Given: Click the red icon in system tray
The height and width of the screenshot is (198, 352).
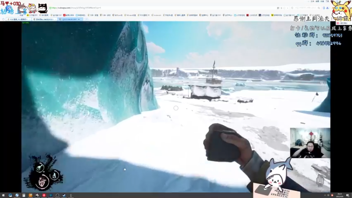Looking at the screenshot, I should [x=332, y=195].
